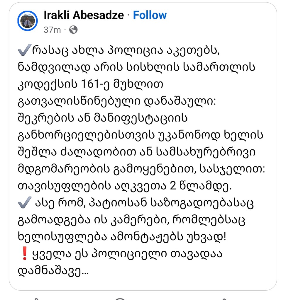Viewport: 286px width, 300px height.
Task: Click the globe public audience icon
Action: [x=73, y=30]
